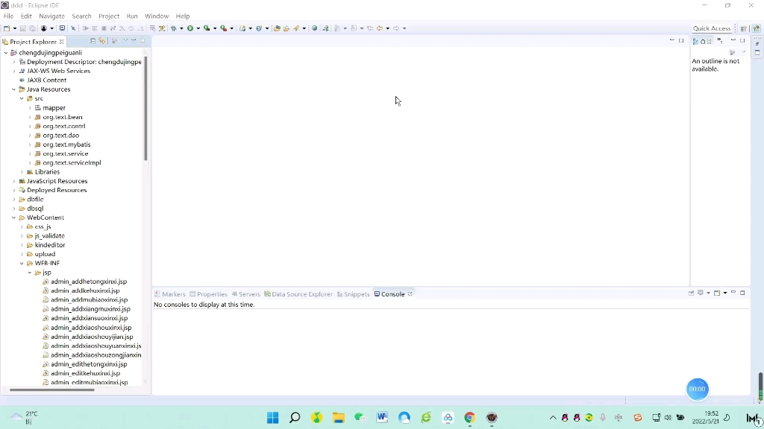The image size is (764, 429).
Task: Toggle Focus on Active Task in Project Explorer
Action: pyautogui.click(x=114, y=41)
